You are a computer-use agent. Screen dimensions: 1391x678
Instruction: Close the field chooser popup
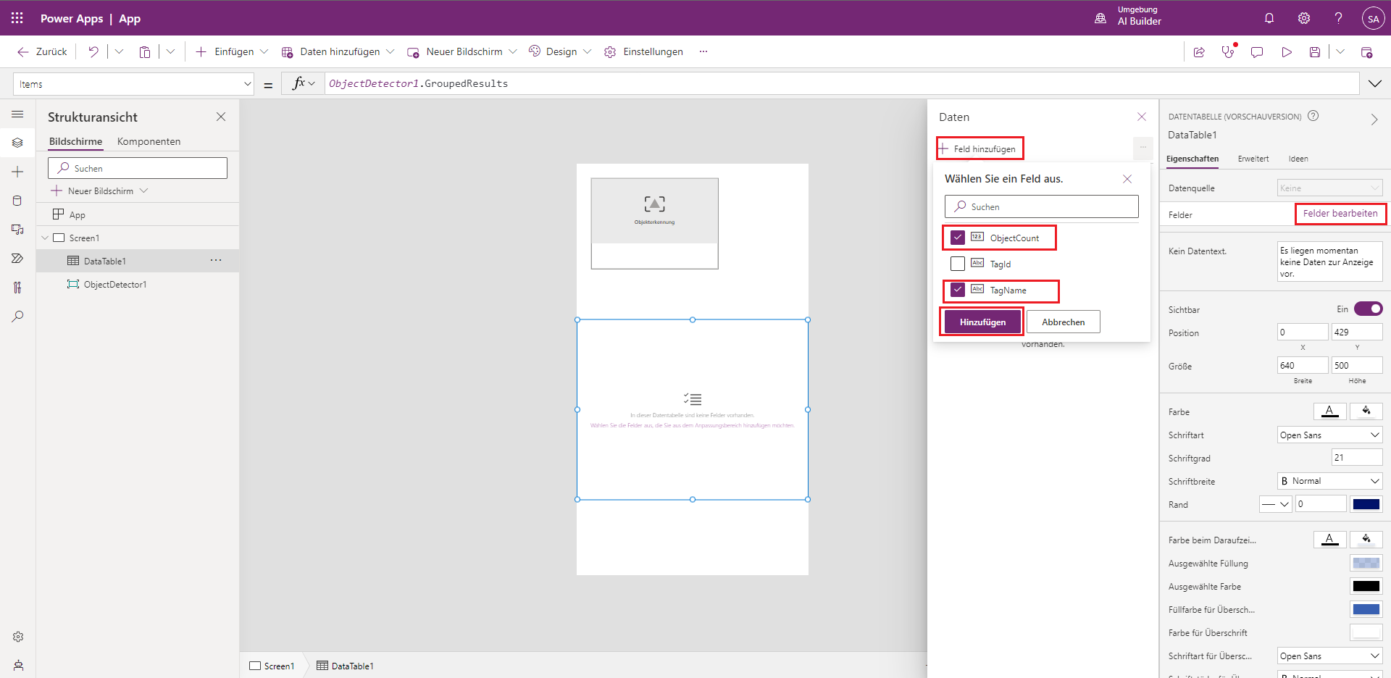1127,179
